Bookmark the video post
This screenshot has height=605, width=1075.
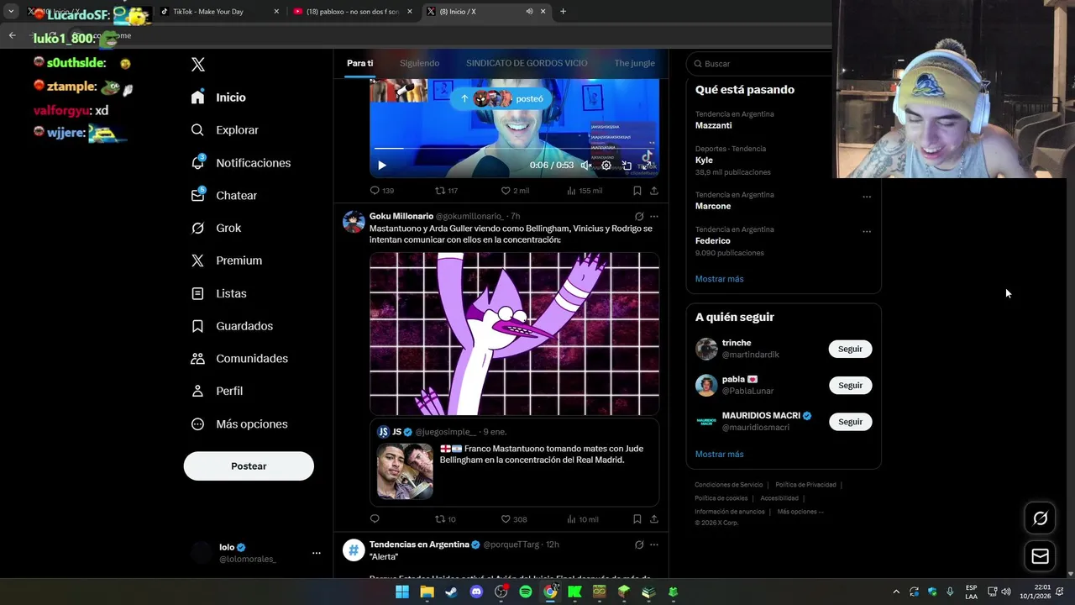[x=637, y=191]
